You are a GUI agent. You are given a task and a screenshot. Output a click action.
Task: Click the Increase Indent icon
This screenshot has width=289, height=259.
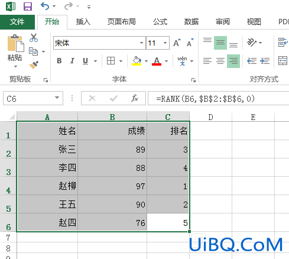click(265, 61)
